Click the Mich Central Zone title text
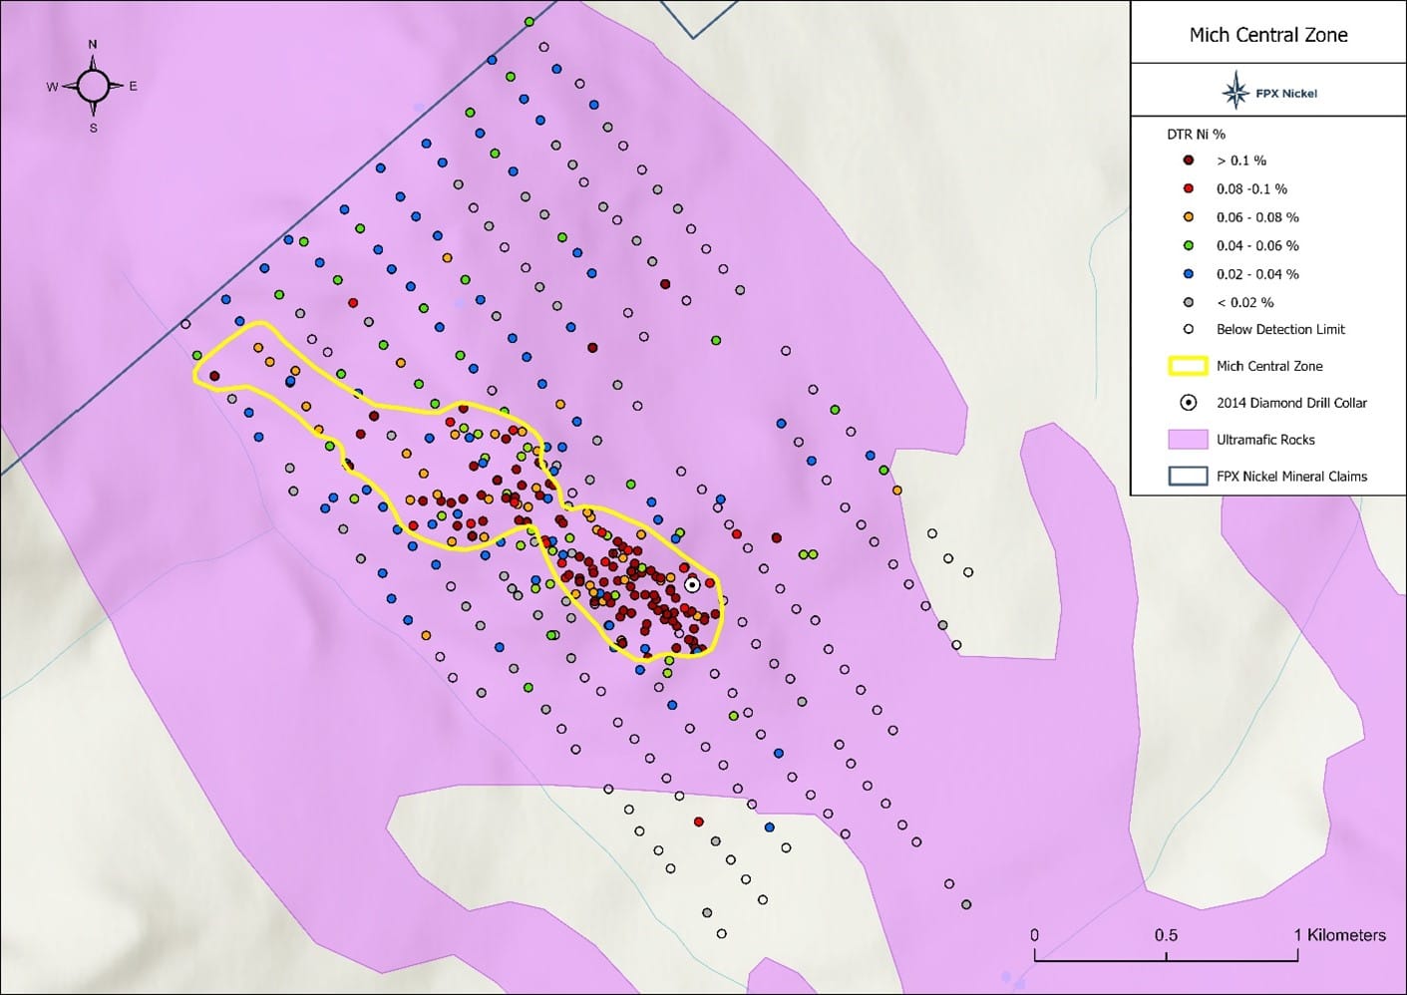 pos(1267,35)
